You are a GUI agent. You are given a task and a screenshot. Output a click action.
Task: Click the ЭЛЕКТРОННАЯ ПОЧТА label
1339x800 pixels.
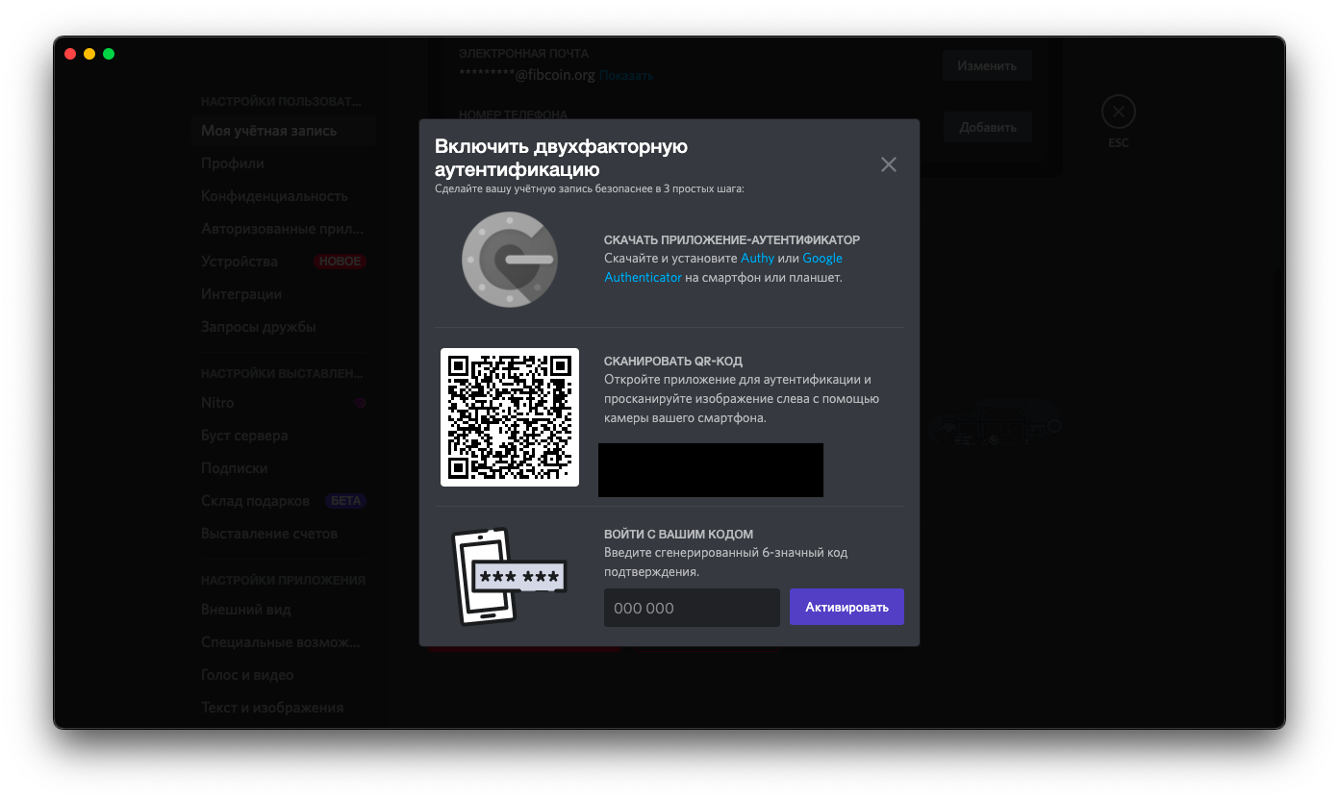pos(523,54)
